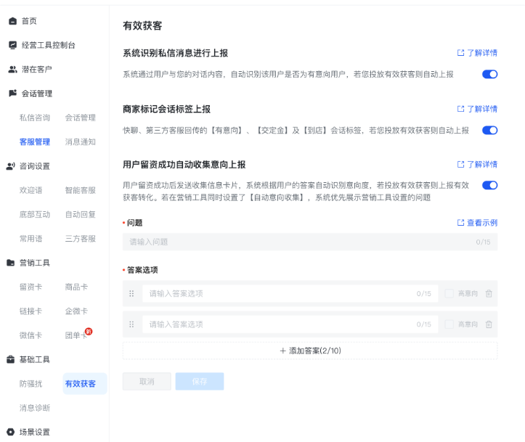Image resolution: width=525 pixels, height=442 pixels.
Task: Open 企微卡 tool
Action: [x=76, y=311]
